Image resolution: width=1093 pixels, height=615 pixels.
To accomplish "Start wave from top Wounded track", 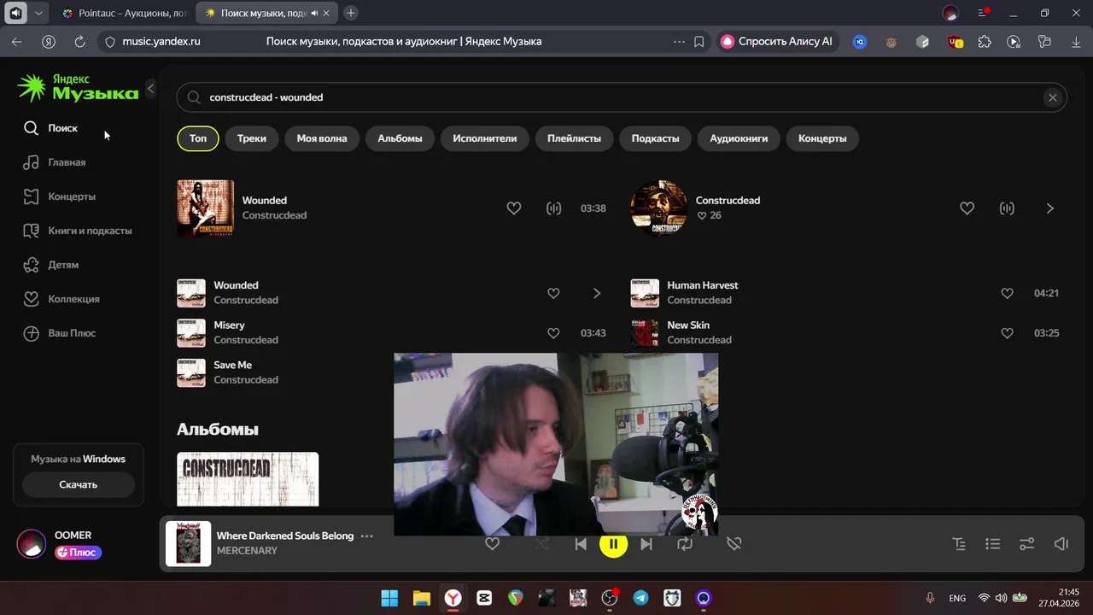I will pyautogui.click(x=554, y=208).
